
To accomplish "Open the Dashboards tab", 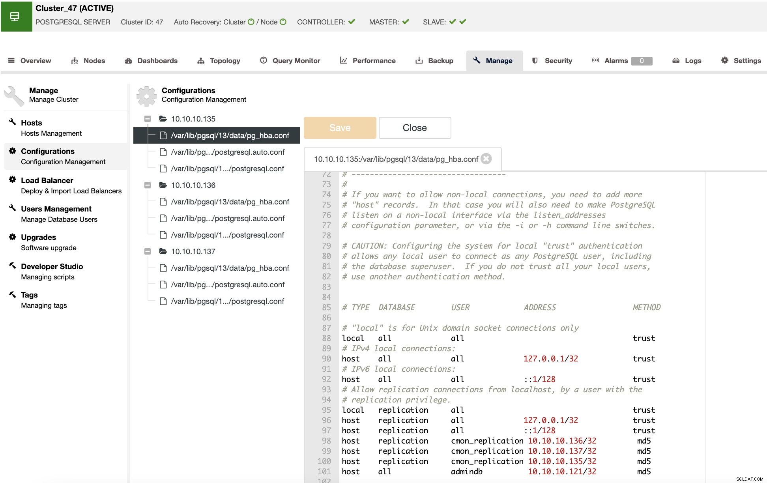I will click(x=151, y=61).
